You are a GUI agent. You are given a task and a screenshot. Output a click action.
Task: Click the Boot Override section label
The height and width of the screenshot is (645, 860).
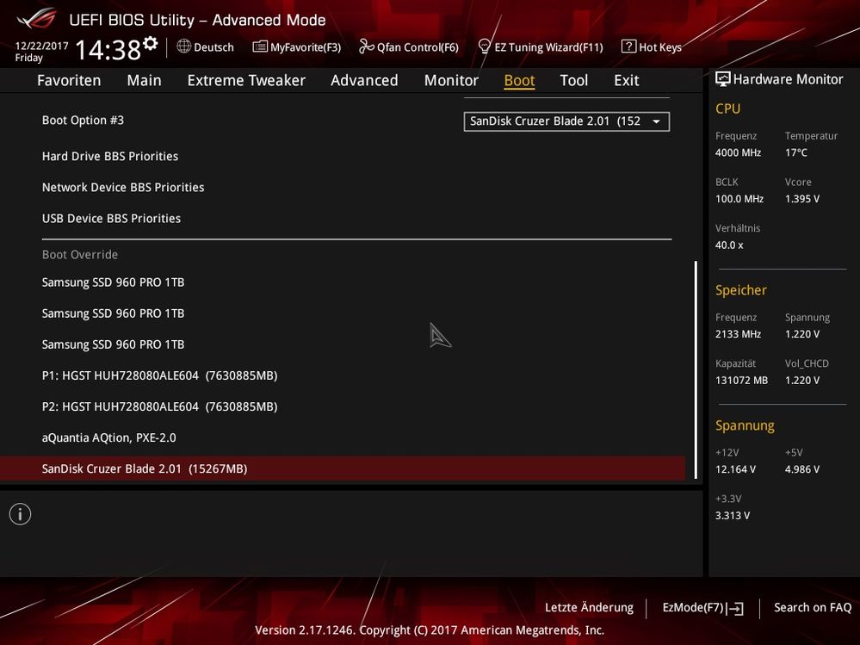[x=80, y=255]
